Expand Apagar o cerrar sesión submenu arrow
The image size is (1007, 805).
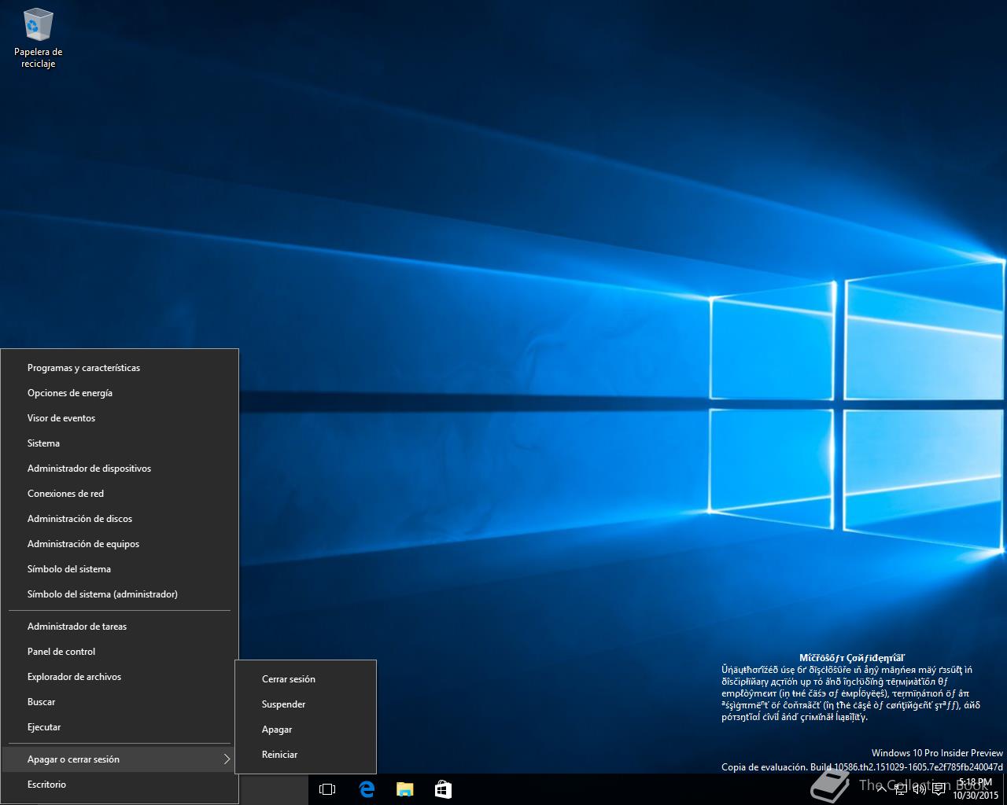227,759
